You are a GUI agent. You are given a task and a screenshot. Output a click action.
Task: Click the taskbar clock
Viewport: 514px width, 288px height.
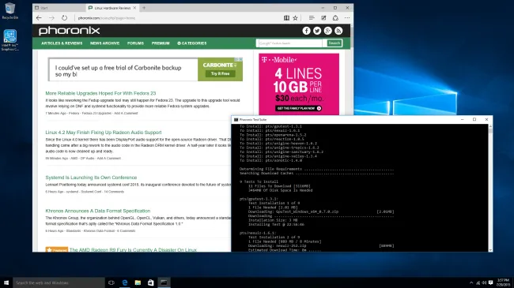point(503,282)
